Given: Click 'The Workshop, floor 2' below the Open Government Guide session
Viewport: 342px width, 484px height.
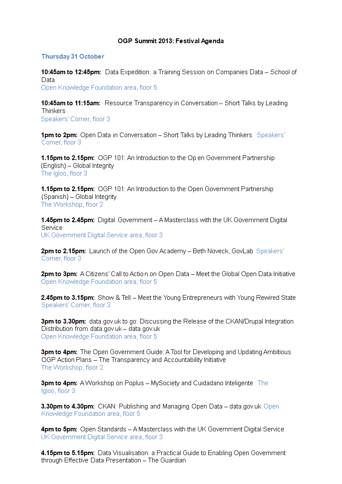Looking at the screenshot, I should click(72, 368).
